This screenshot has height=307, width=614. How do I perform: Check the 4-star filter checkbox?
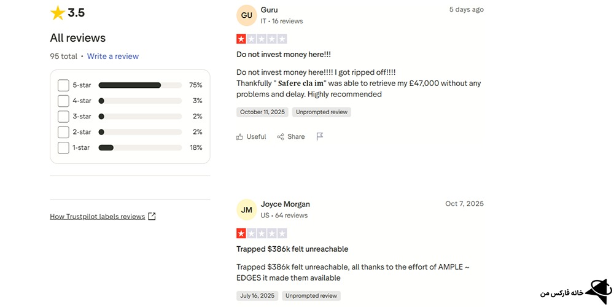tap(63, 101)
